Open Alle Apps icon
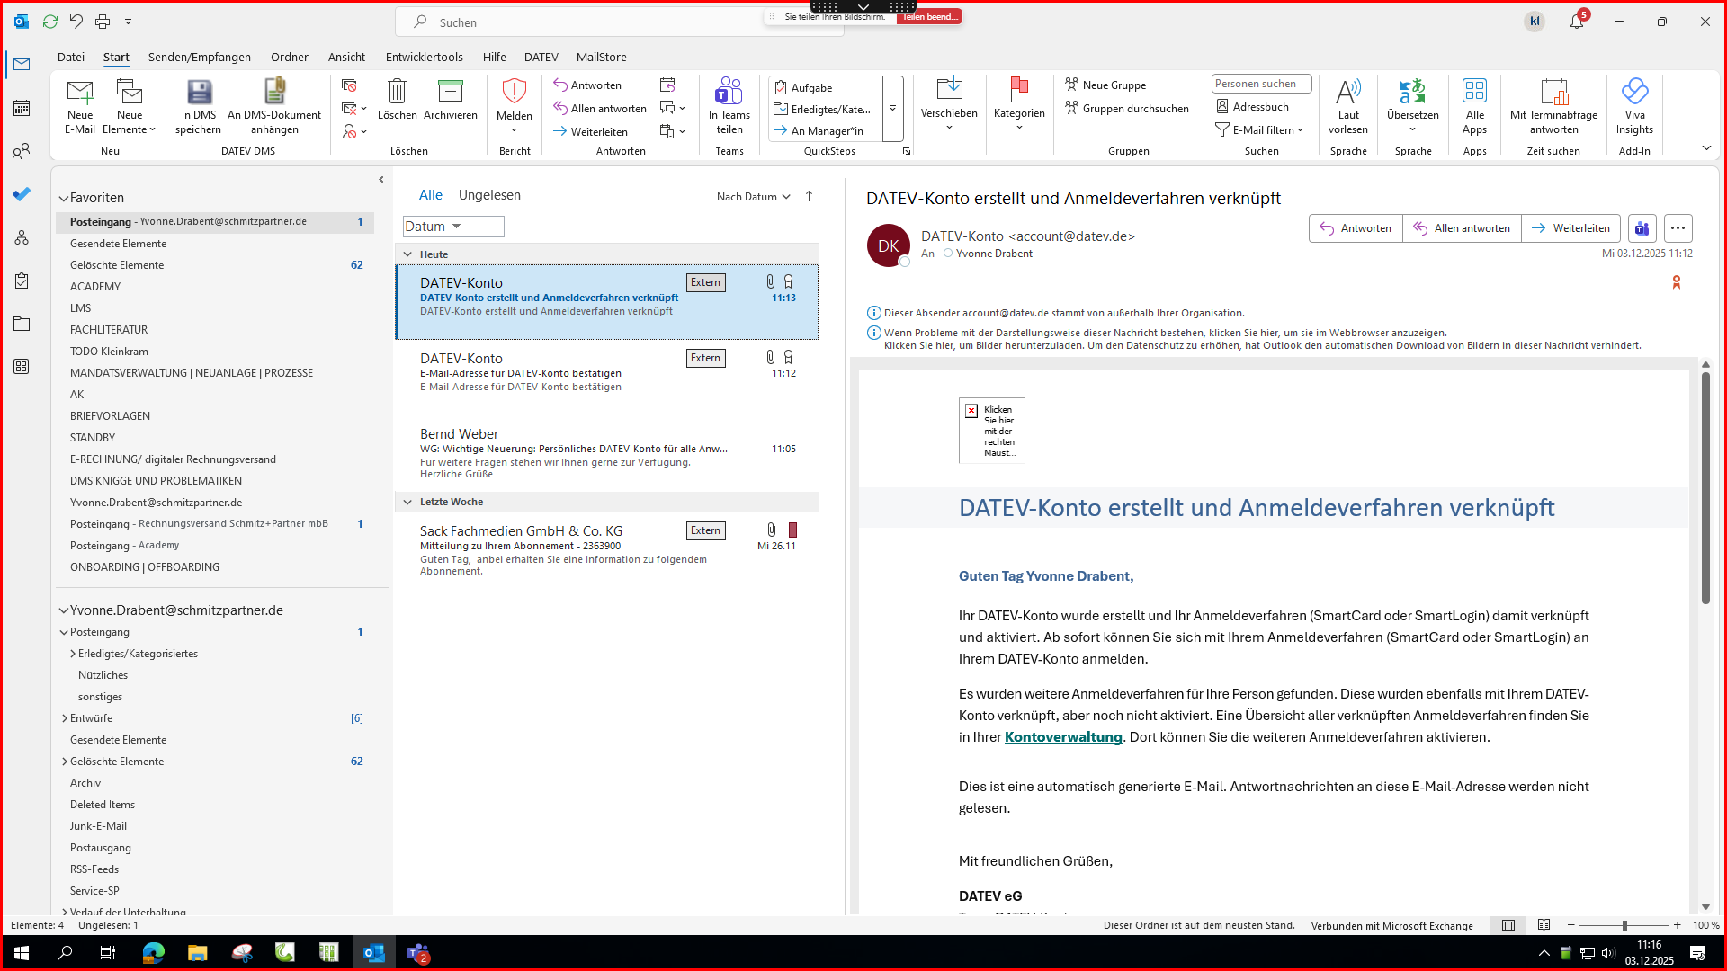The width and height of the screenshot is (1727, 971). tap(1474, 92)
